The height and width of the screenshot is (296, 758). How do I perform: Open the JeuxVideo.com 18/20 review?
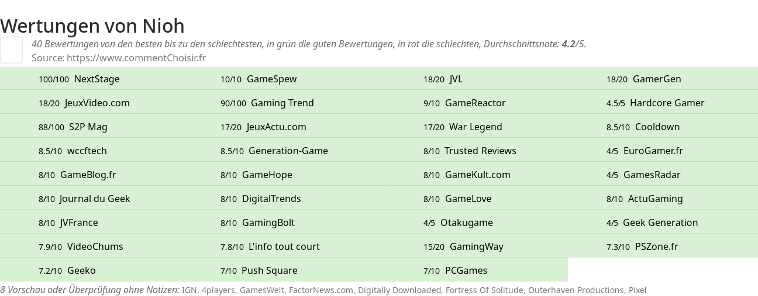tap(84, 103)
